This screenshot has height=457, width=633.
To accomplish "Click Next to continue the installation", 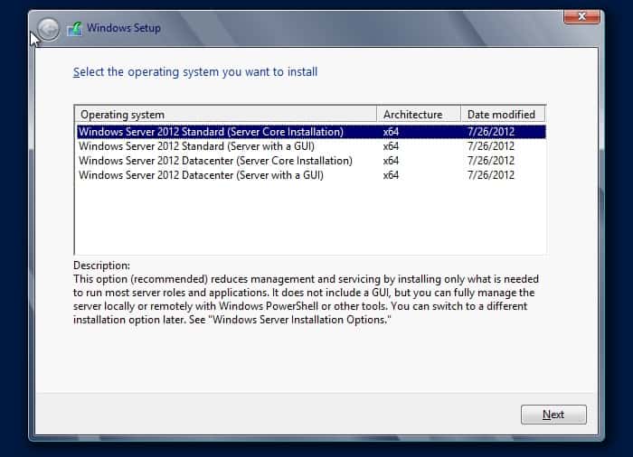I will click(553, 415).
